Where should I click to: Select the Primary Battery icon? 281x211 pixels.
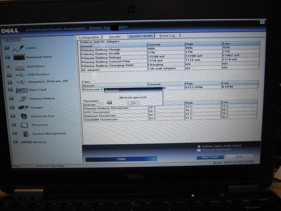tap(23, 99)
